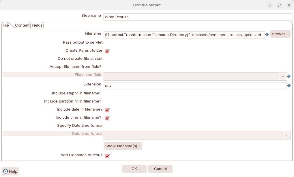
Task: Open the Date time format dropdown
Action: click(x=286, y=135)
